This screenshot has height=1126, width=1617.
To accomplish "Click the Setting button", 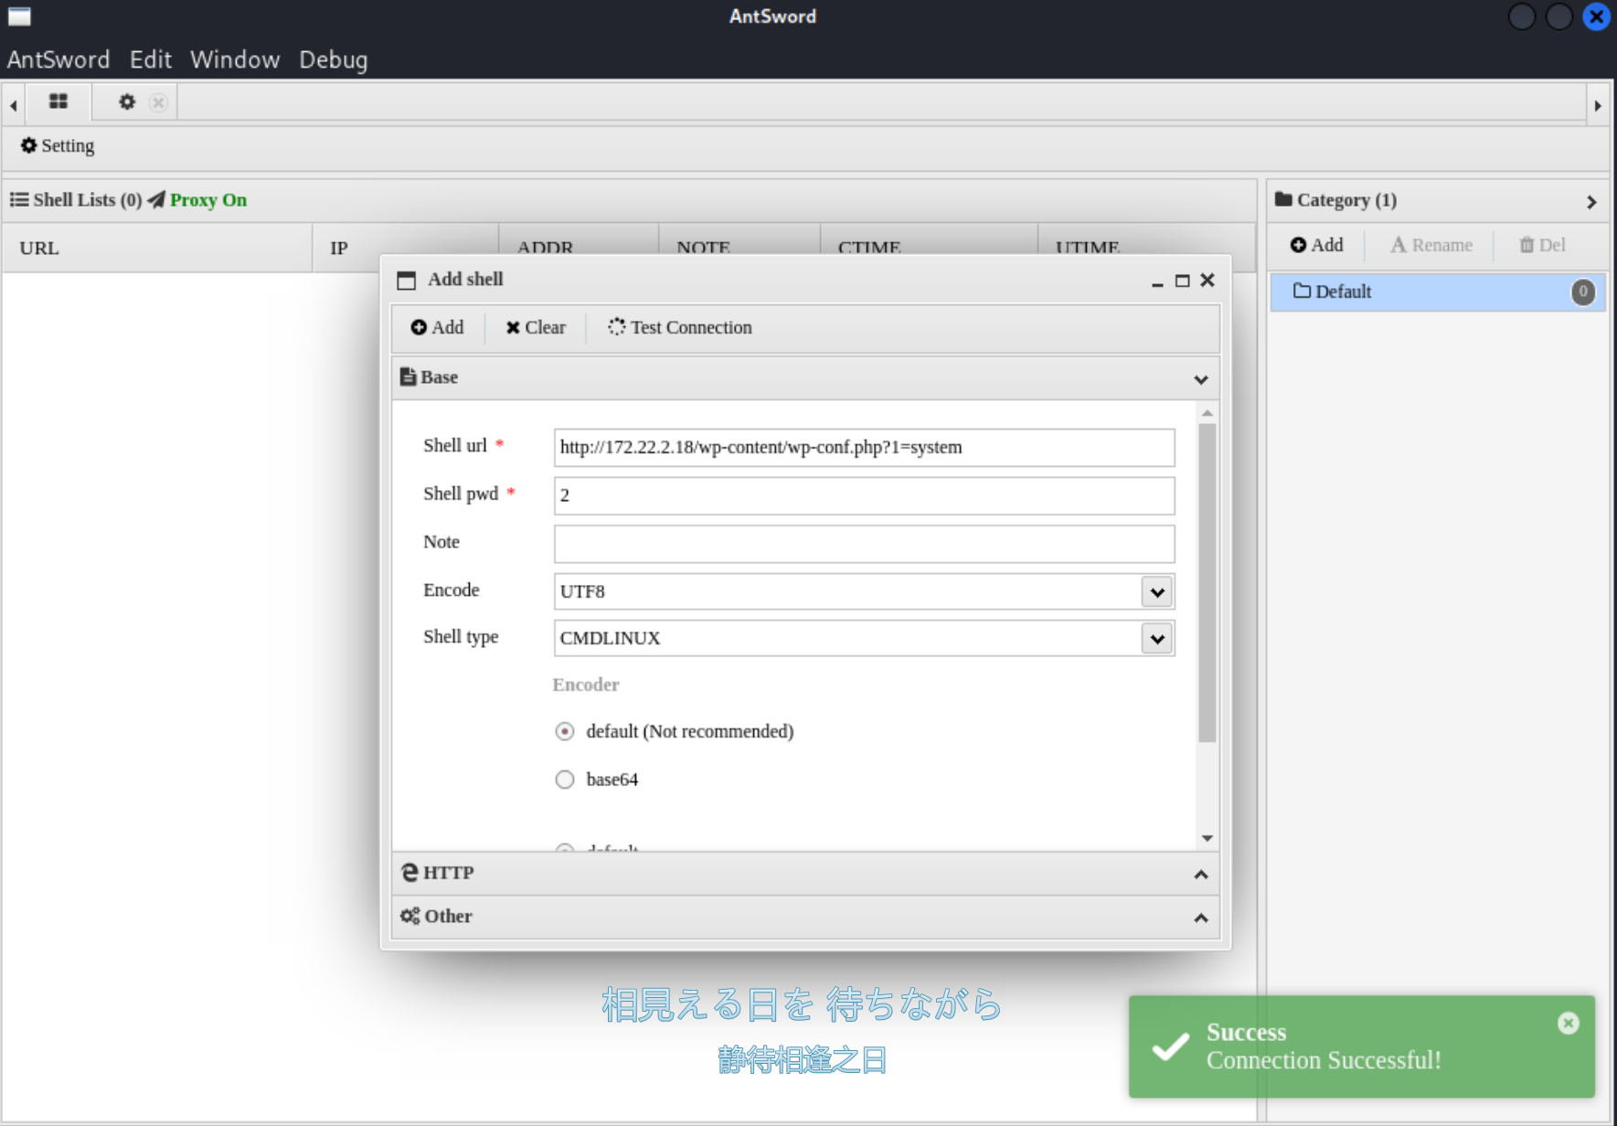I will [58, 145].
